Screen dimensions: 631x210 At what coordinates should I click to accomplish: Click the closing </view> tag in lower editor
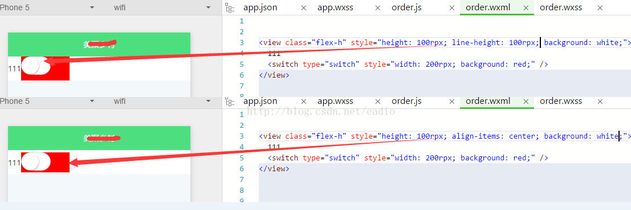coord(274,168)
